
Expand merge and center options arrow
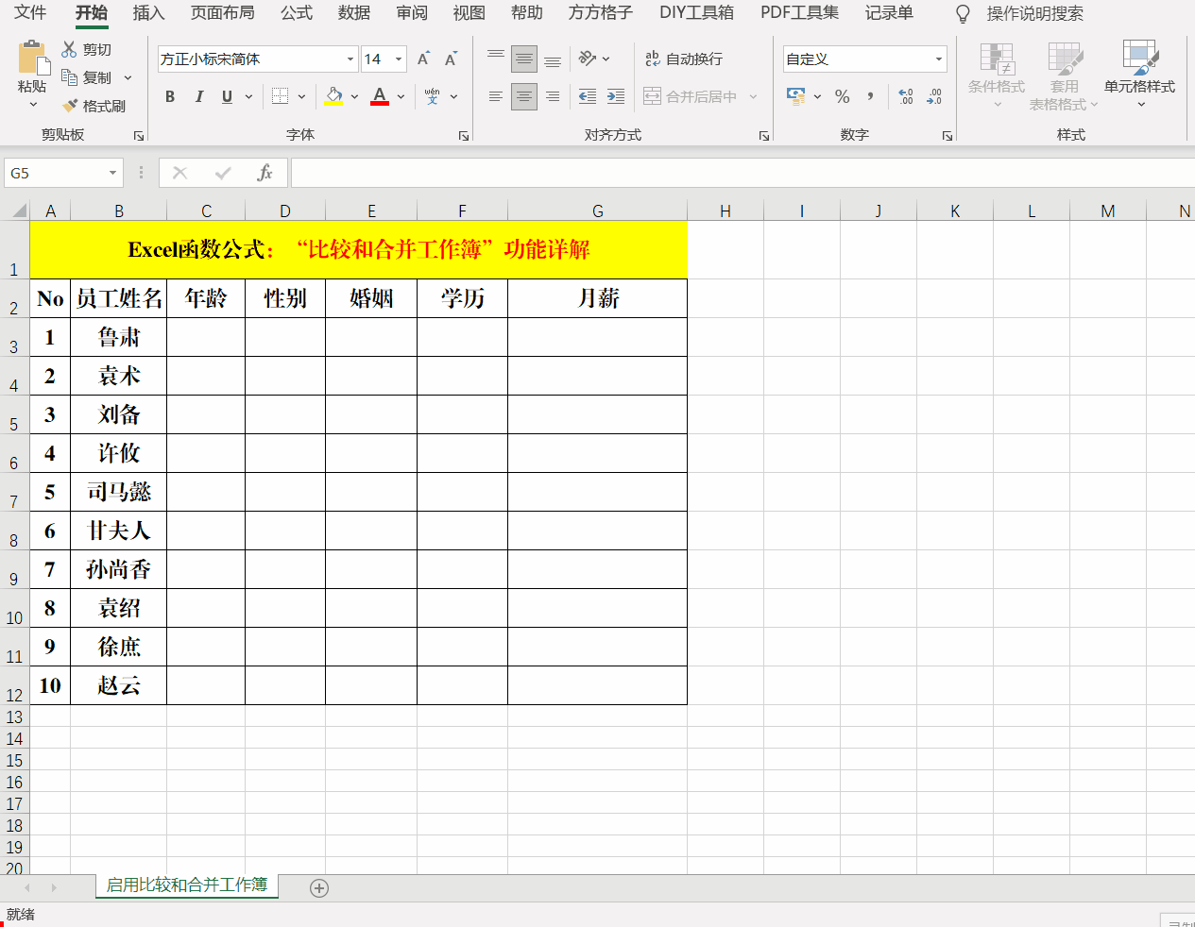[x=753, y=96]
